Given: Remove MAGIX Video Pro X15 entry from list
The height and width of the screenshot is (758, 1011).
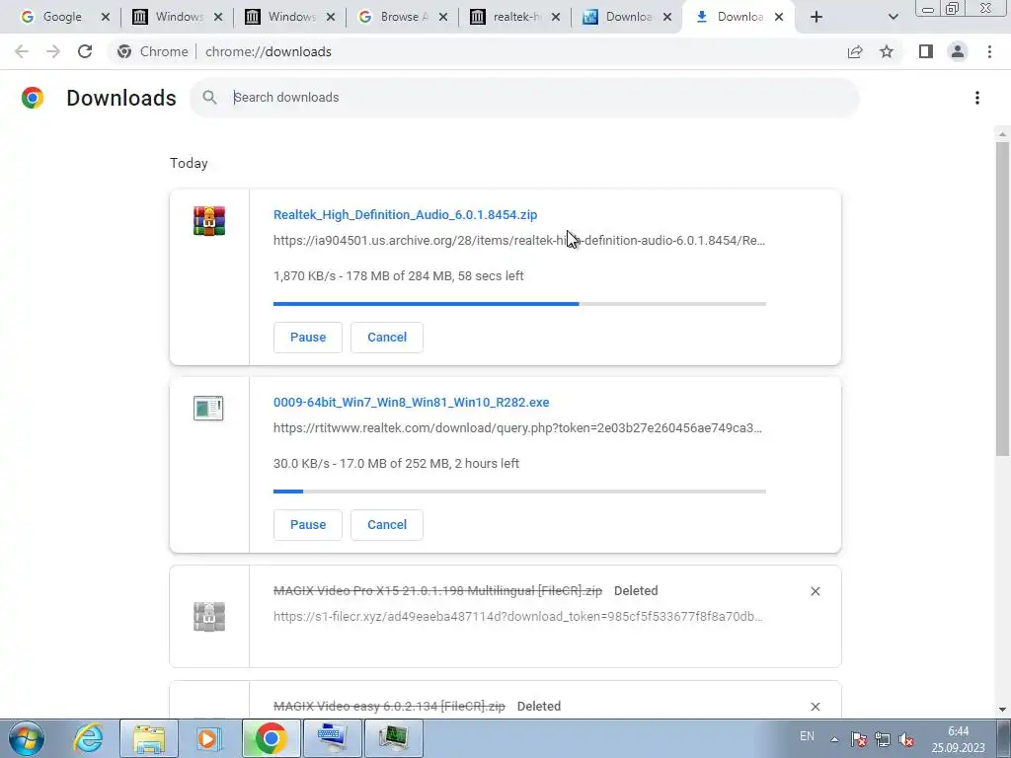Looking at the screenshot, I should point(815,591).
